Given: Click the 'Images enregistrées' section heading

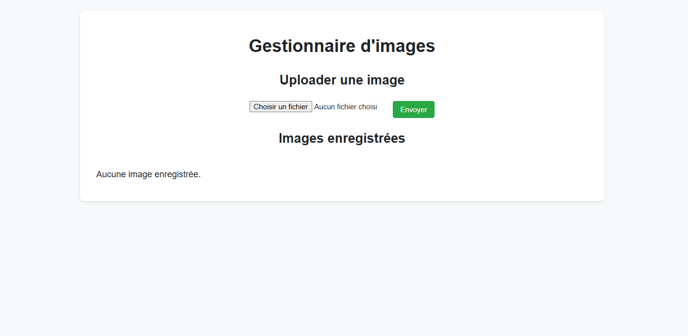Looking at the screenshot, I should (342, 138).
